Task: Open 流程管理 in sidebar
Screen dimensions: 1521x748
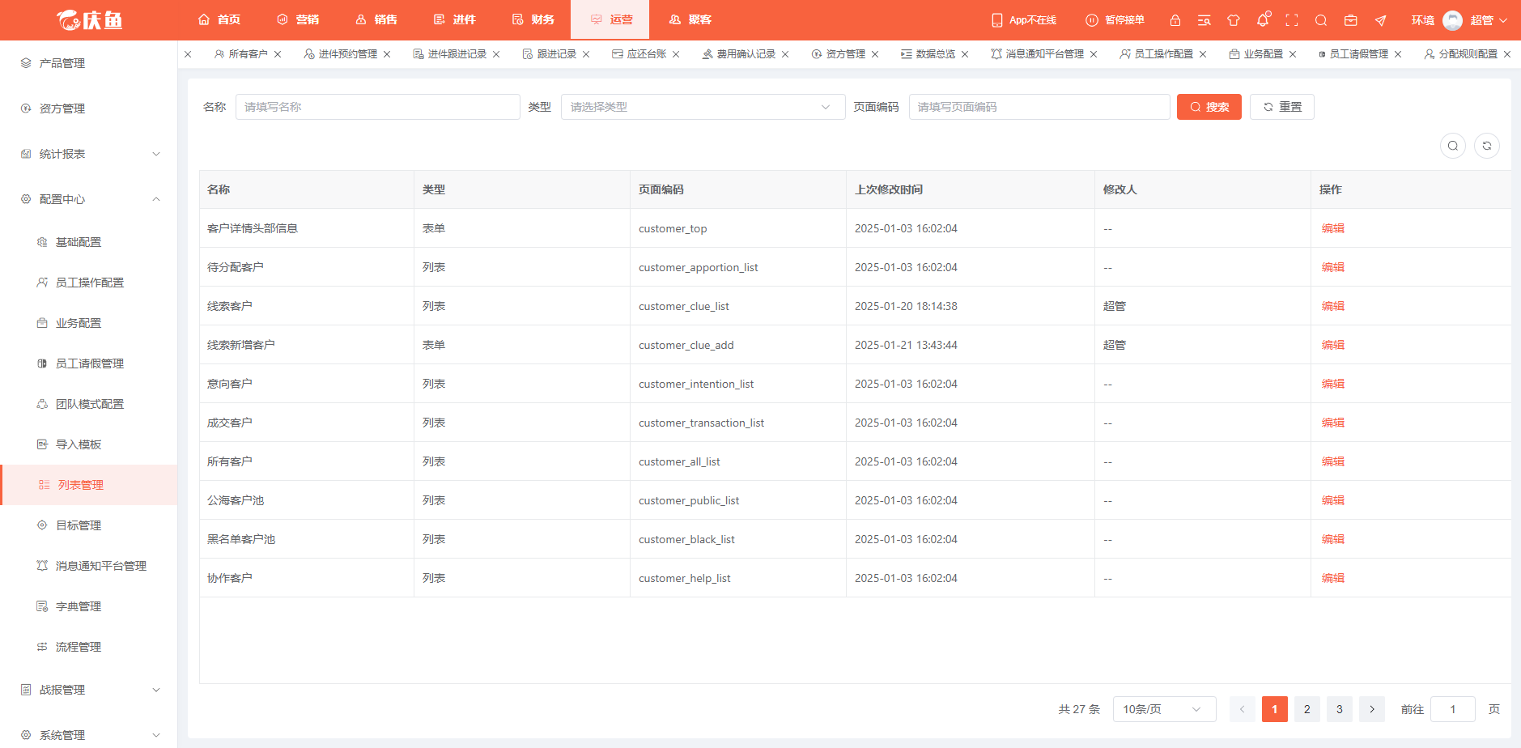Action: pyautogui.click(x=89, y=647)
